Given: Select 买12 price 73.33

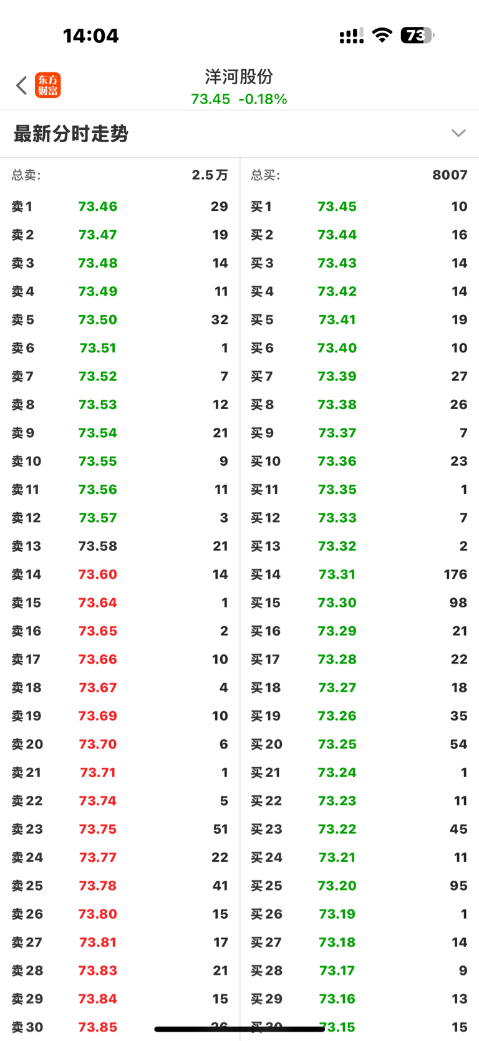Looking at the screenshot, I should (337, 518).
